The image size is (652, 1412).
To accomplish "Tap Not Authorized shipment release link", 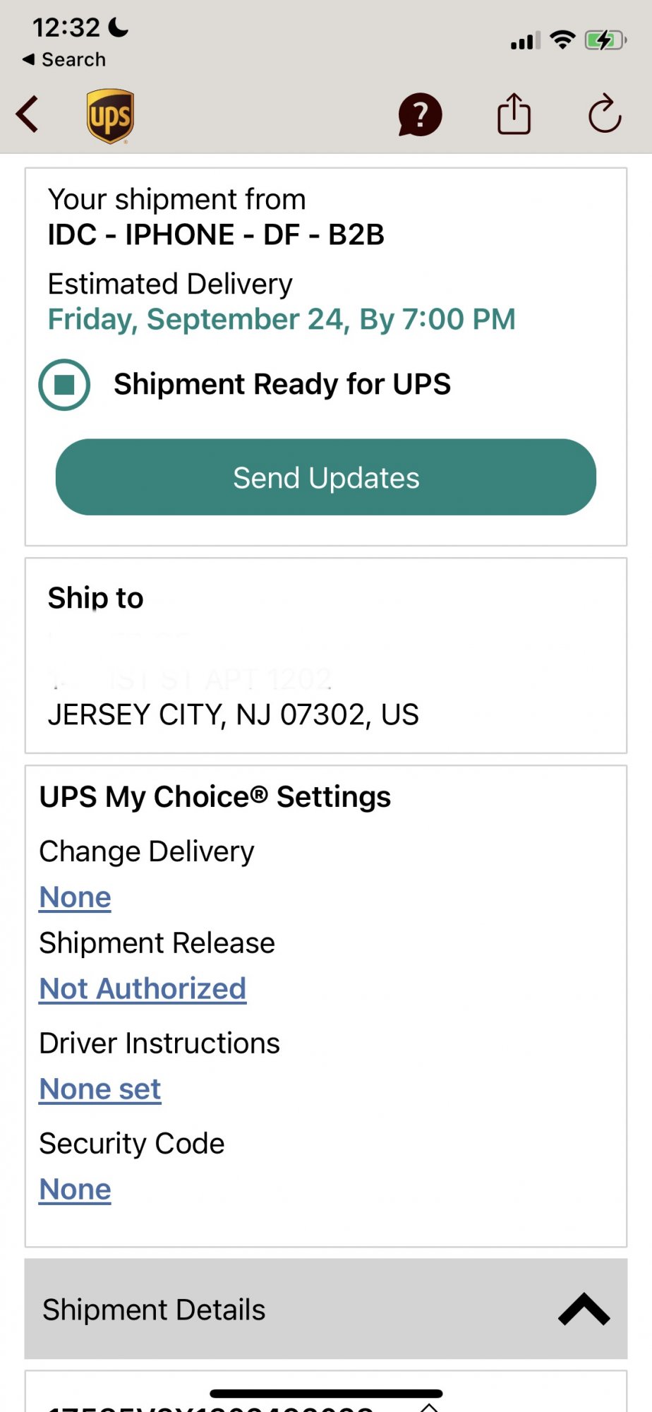I will [143, 989].
